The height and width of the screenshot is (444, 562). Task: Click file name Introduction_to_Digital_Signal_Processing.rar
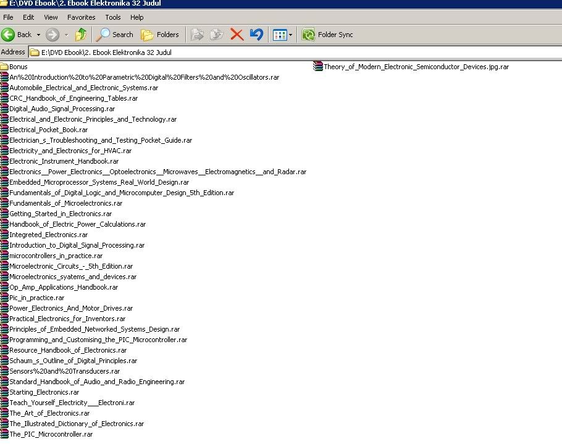pyautogui.click(x=77, y=245)
